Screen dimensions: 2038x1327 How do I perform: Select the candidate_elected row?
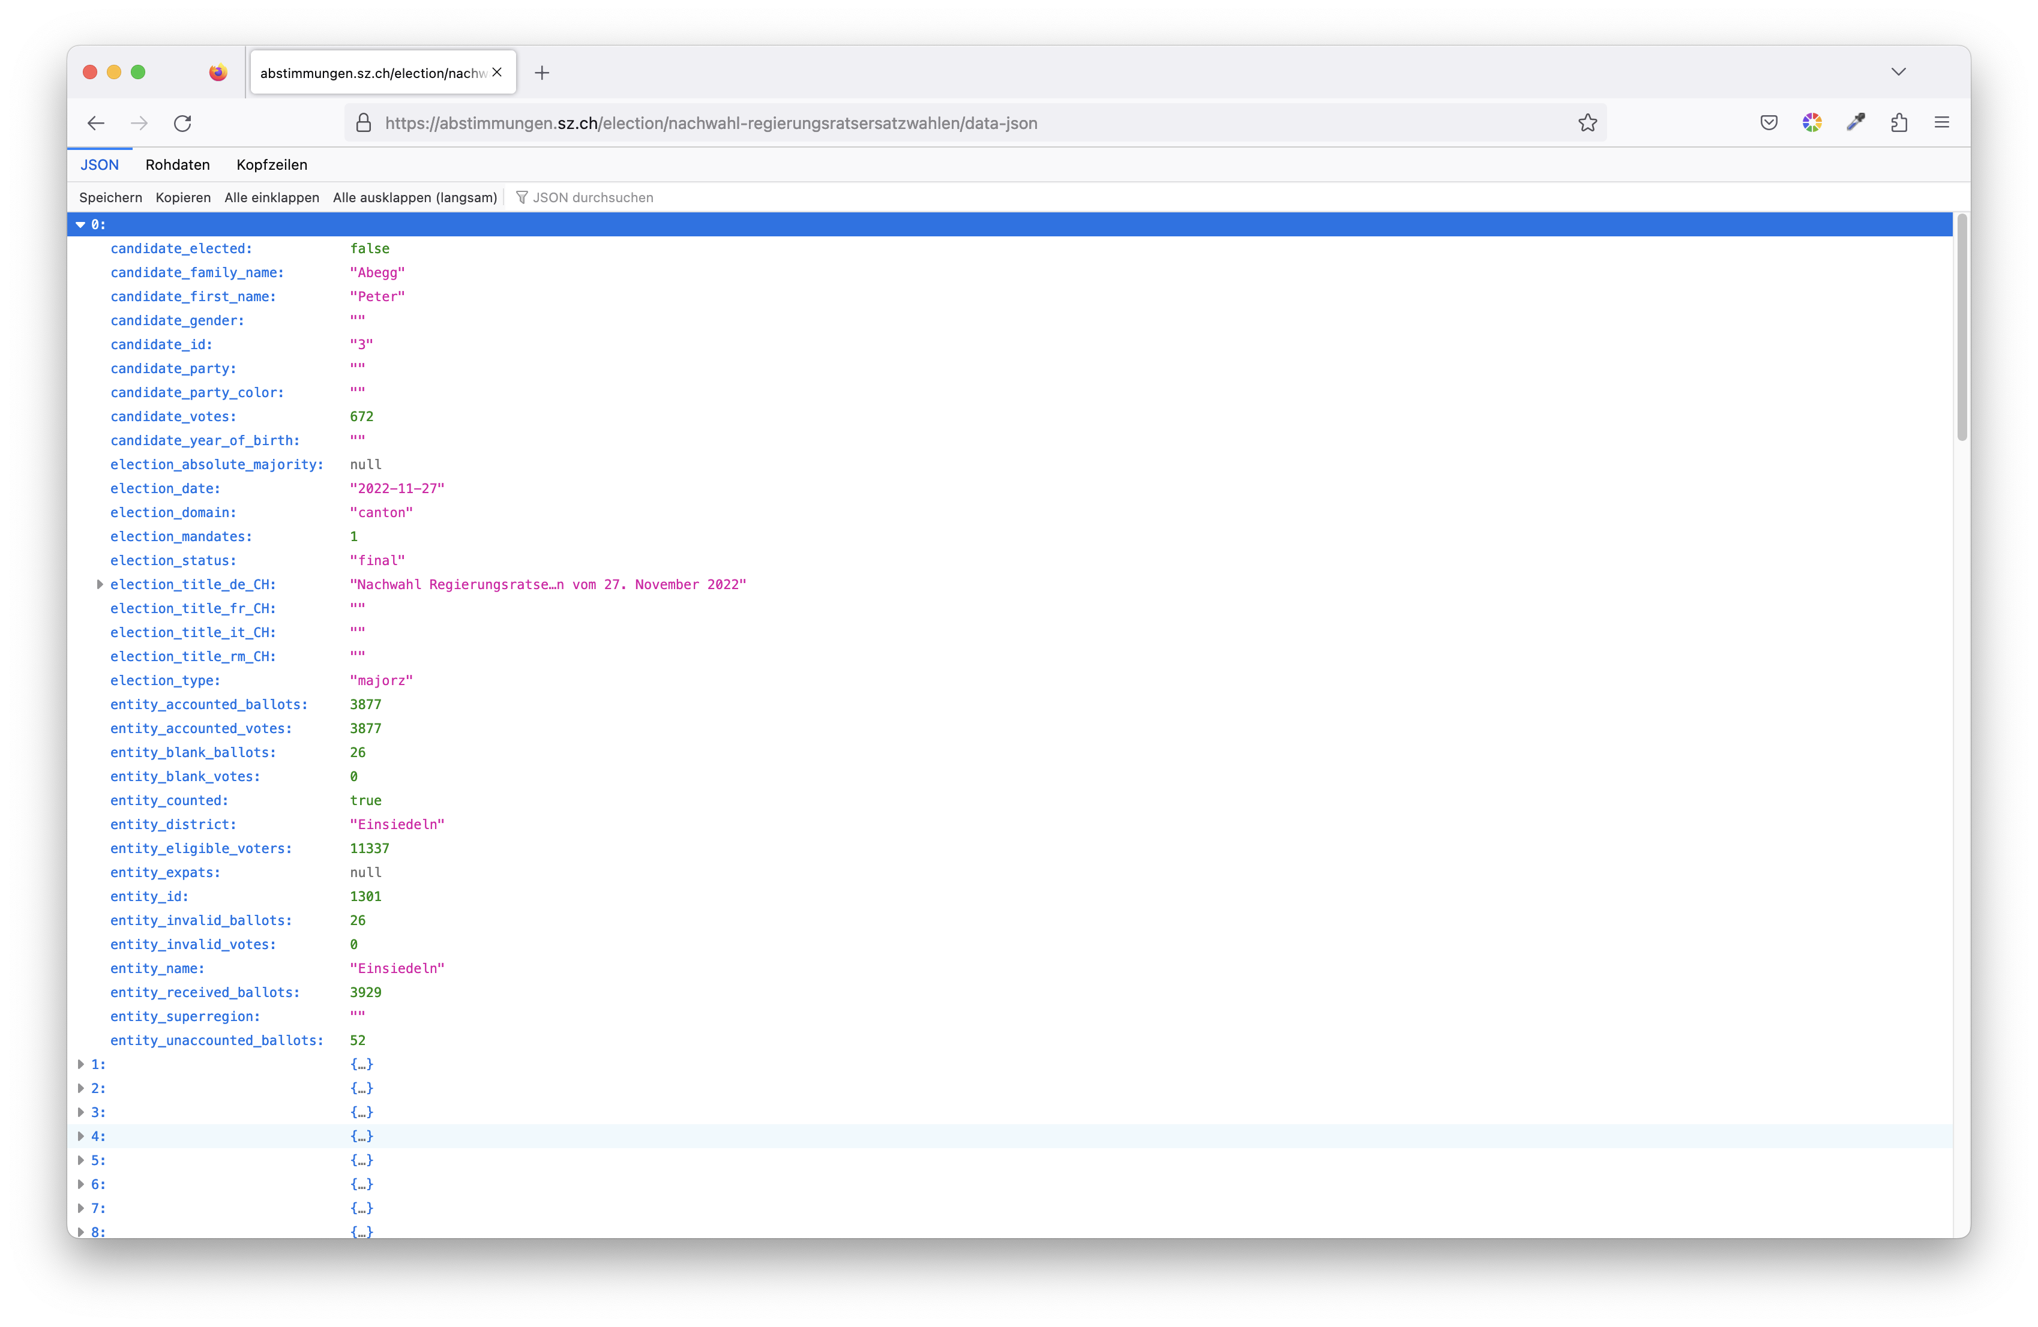1009,249
